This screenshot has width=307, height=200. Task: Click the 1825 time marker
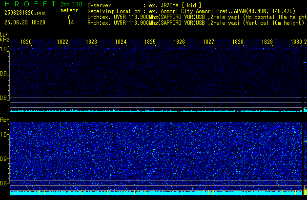150,42
